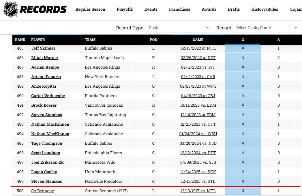The height and width of the screenshot is (196, 302).
Task: Open the 12/19/1917 vs. MTL game link
Action: (x=198, y=191)
